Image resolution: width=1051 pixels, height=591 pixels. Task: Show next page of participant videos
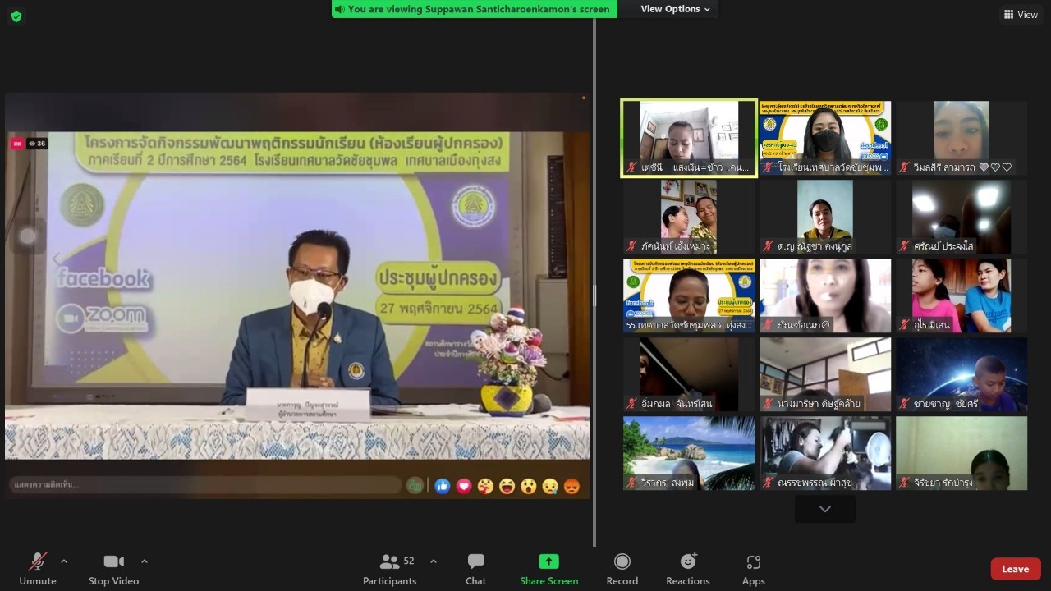(824, 509)
